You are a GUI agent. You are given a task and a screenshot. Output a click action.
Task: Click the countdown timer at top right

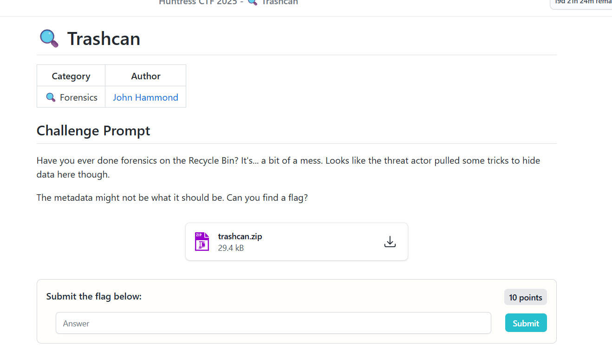[582, 2]
